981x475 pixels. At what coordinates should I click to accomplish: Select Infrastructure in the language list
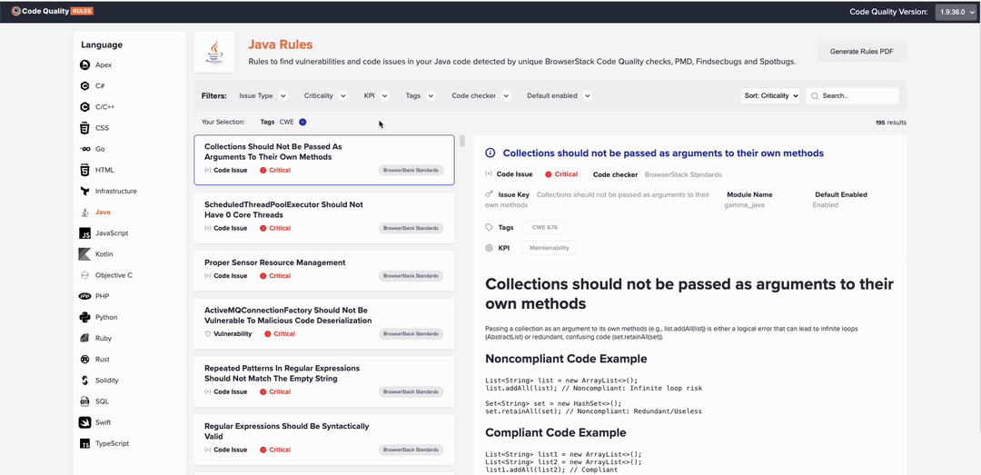pos(115,191)
